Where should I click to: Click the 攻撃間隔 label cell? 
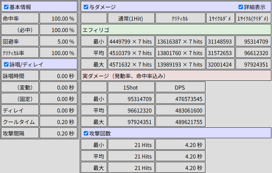(x=20, y=133)
